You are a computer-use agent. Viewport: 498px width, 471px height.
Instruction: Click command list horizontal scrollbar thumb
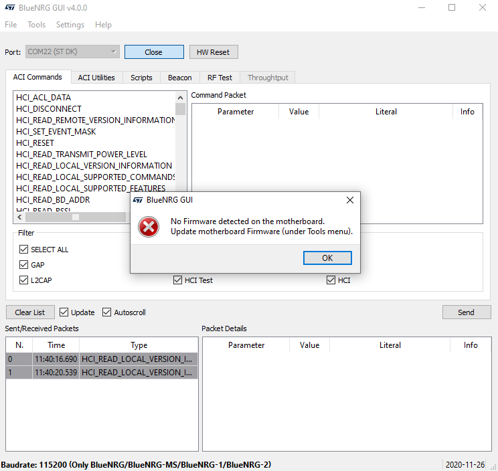(x=76, y=217)
